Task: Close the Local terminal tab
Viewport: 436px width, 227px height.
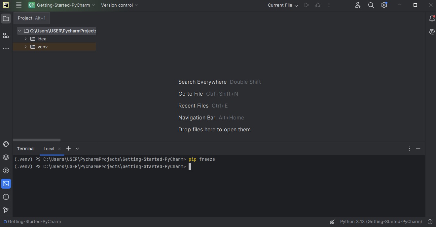Action: click(59, 149)
